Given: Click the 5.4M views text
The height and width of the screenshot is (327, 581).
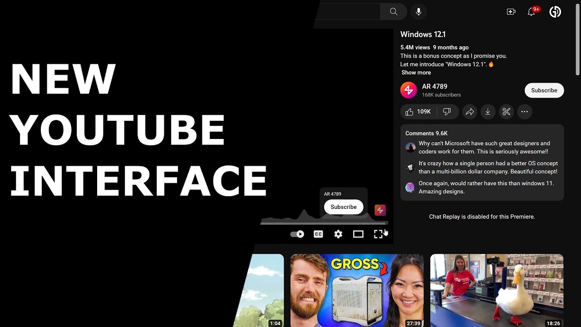Looking at the screenshot, I should click(x=415, y=47).
